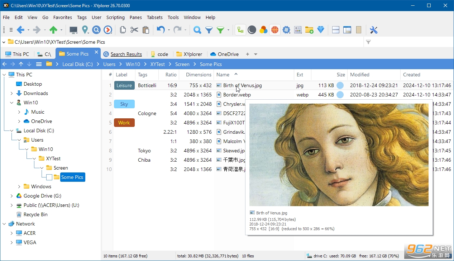Click the blue gear badge toolbar icon
454x261 pixels.
coord(286,30)
